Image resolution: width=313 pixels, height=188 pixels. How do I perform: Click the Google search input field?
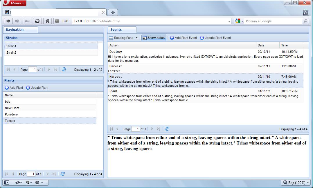click(x=273, y=21)
